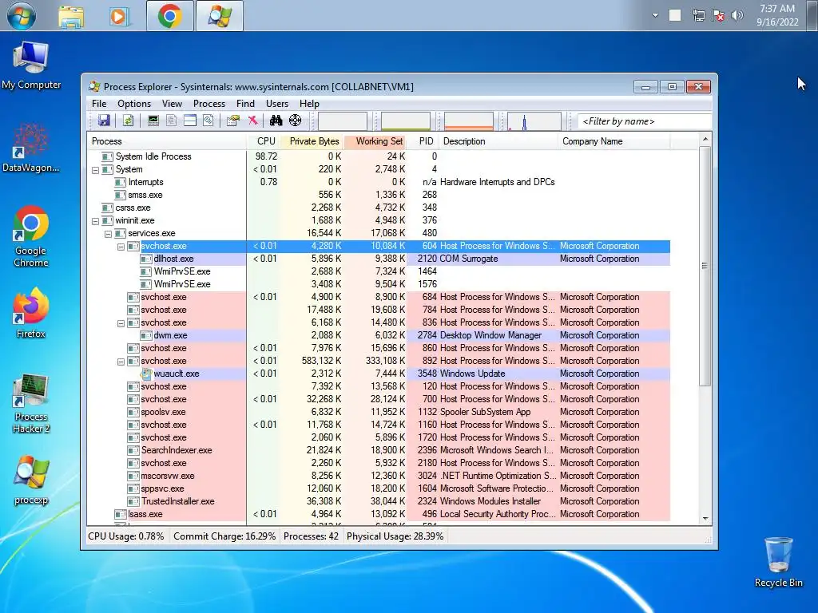Click the red Kill Process icon
The width and height of the screenshot is (818, 613).
pyautogui.click(x=253, y=121)
